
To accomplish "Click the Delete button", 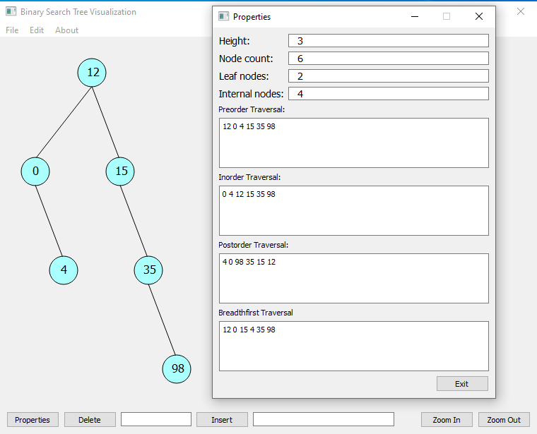I will click(90, 420).
